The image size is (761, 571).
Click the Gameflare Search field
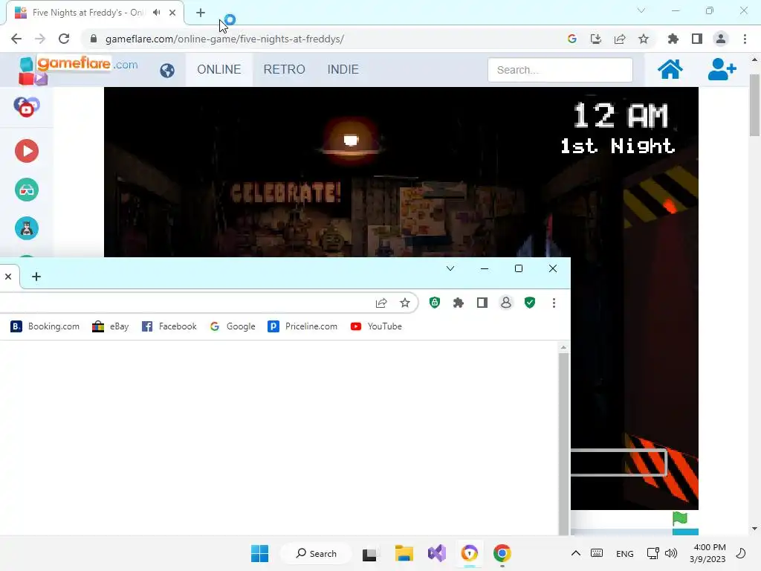click(x=560, y=70)
